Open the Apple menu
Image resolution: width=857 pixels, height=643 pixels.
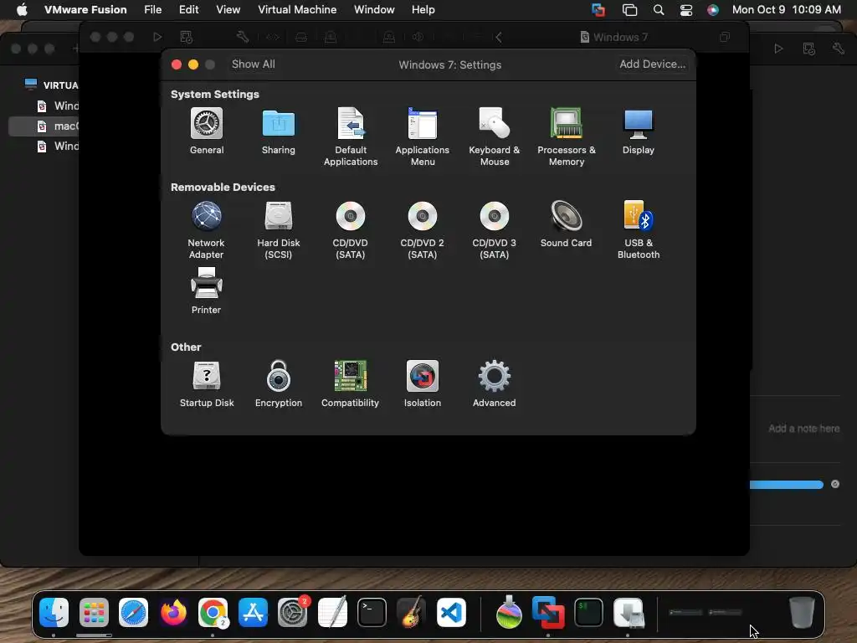22,9
